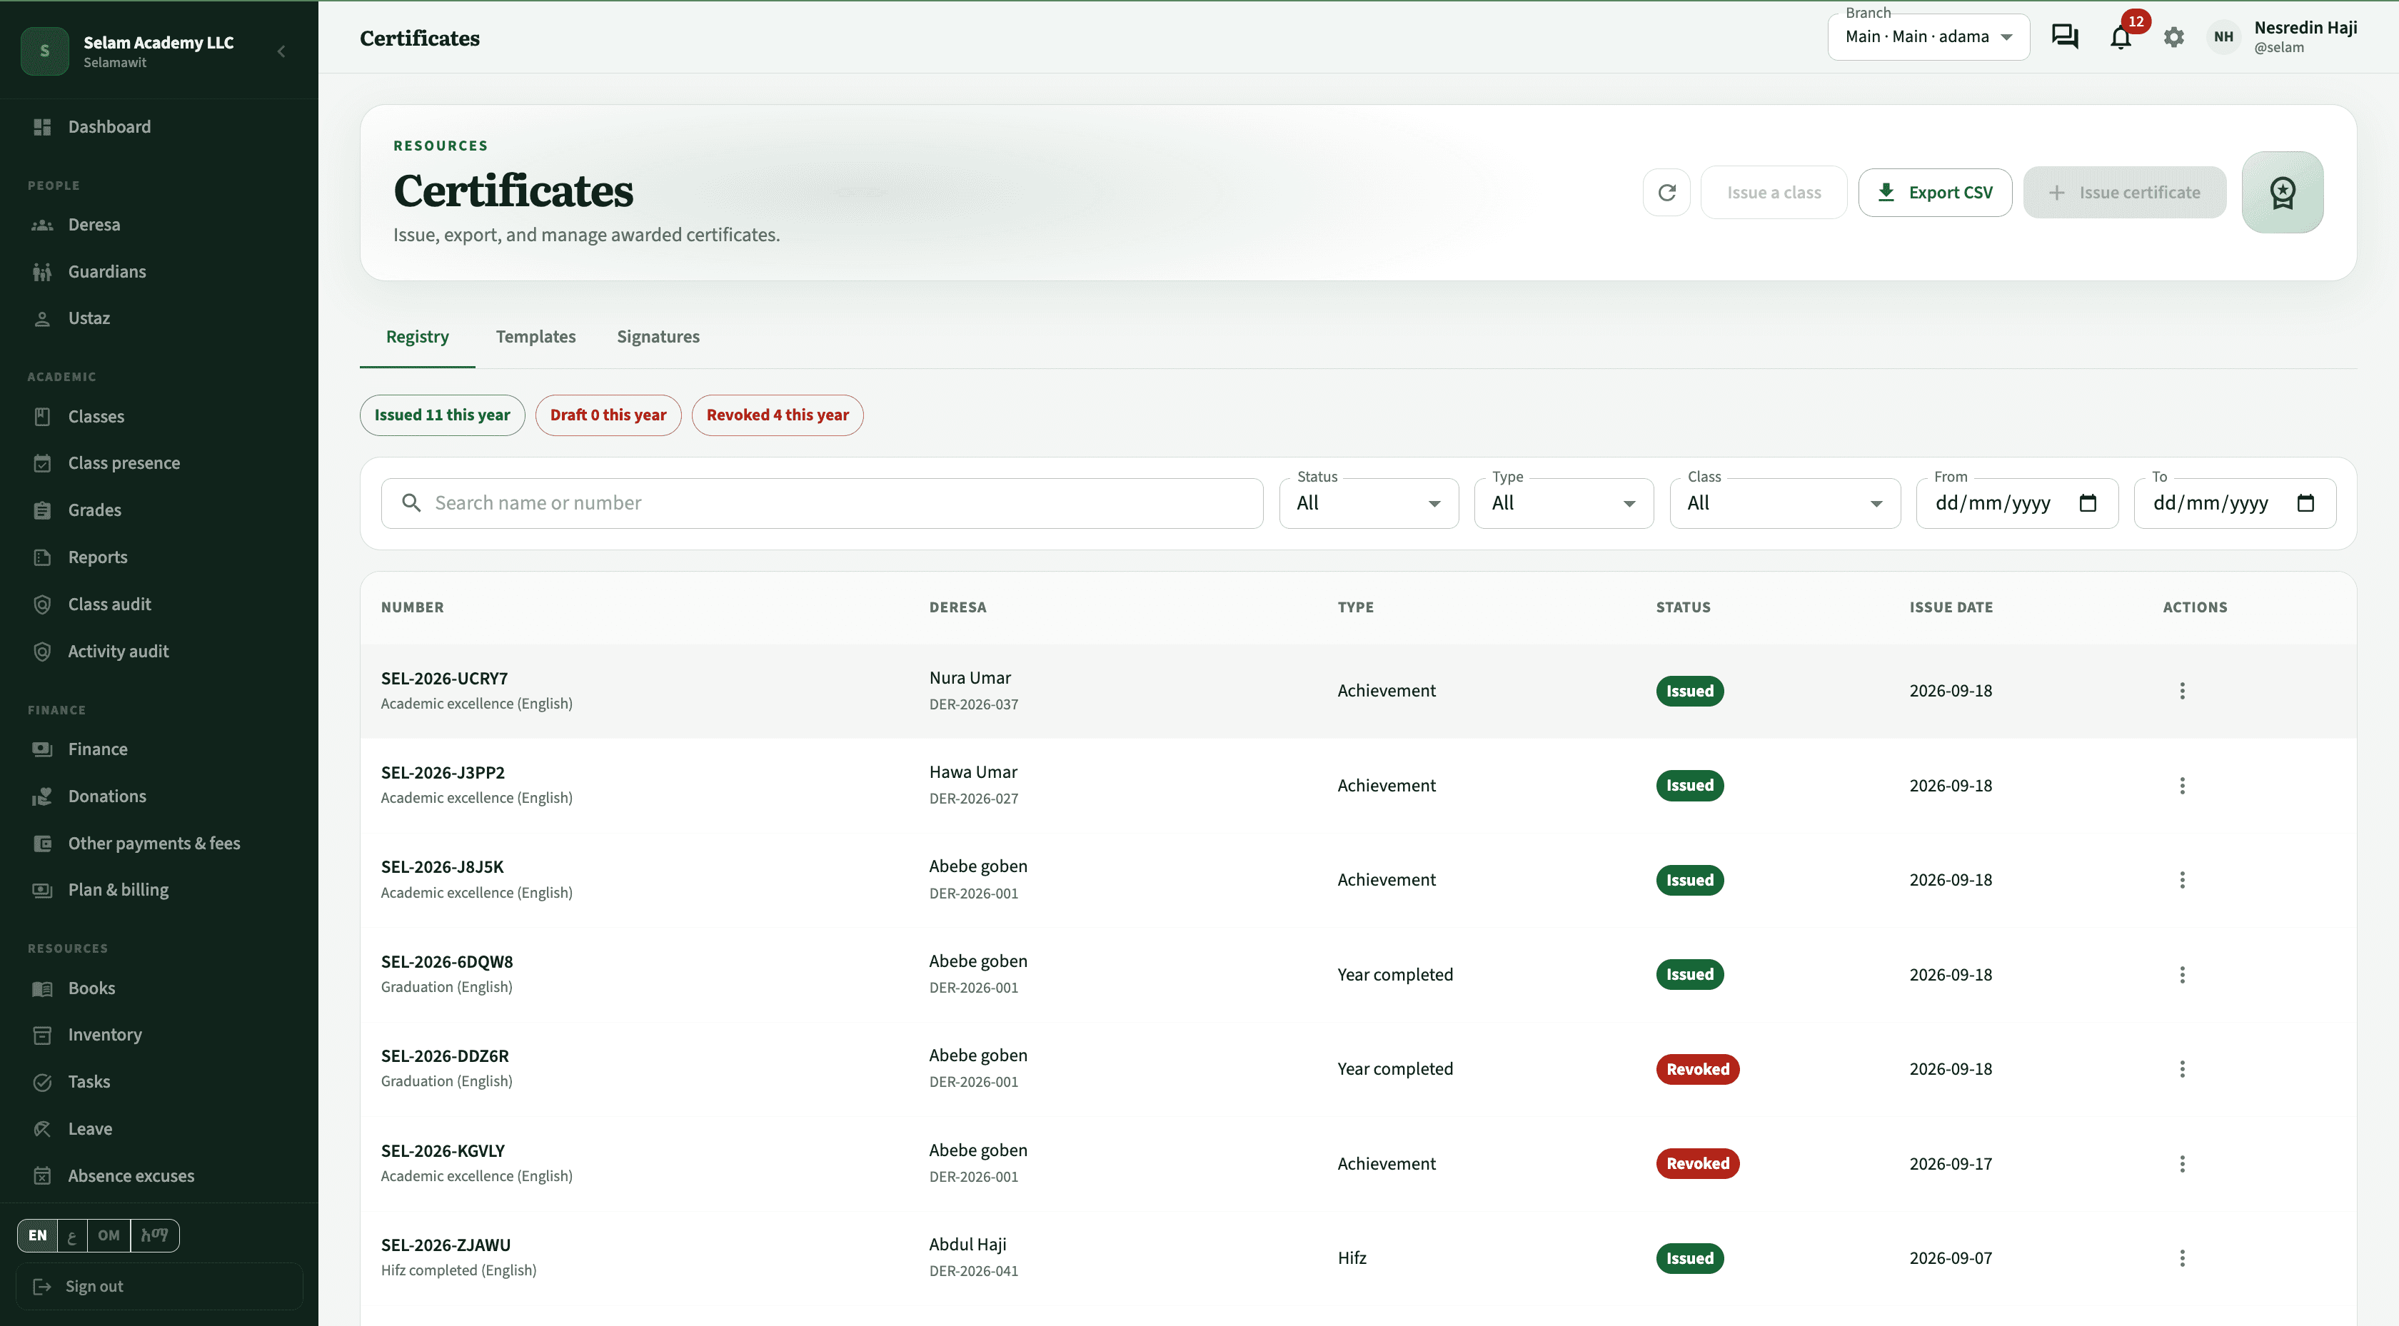Toggle the Draft 0 this year chip

(x=607, y=415)
